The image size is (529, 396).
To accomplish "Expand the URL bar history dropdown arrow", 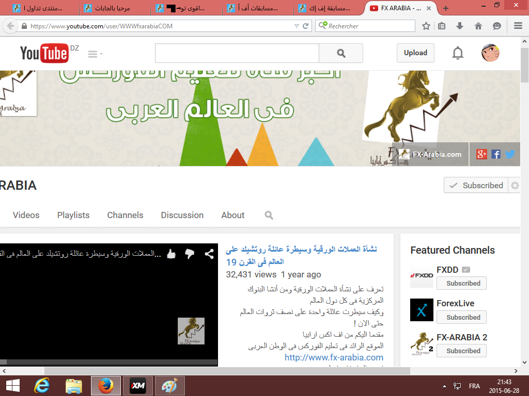I will [297, 26].
